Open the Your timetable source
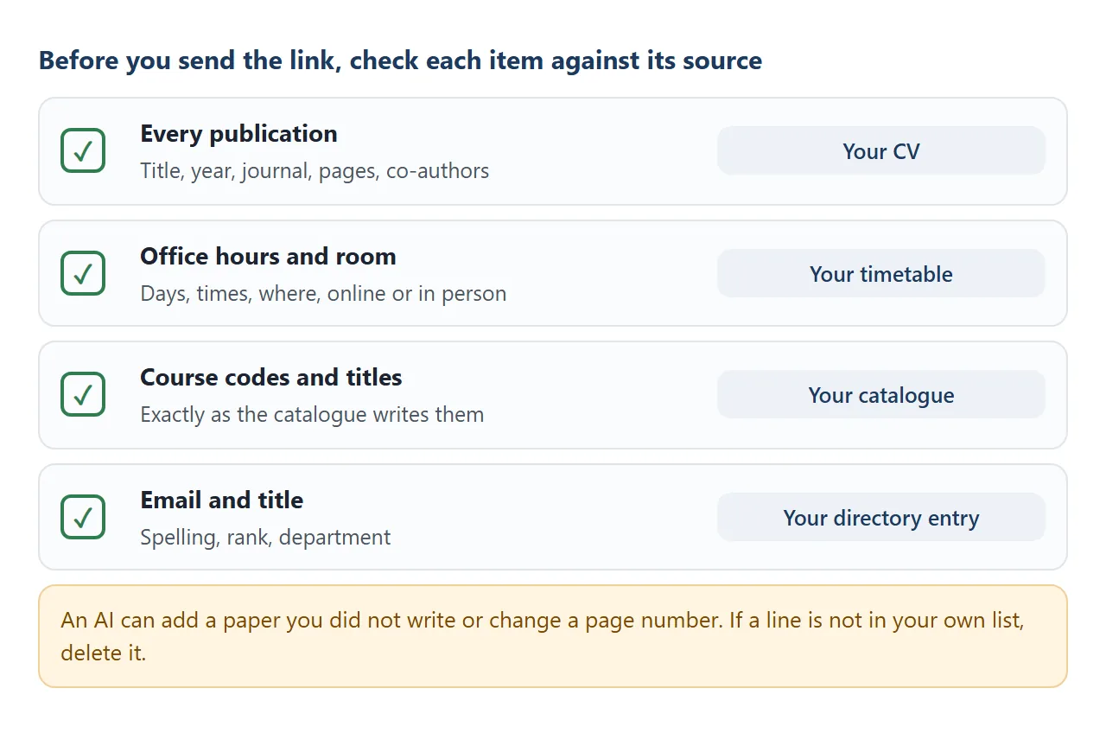This screenshot has height=733, width=1106. [881, 273]
